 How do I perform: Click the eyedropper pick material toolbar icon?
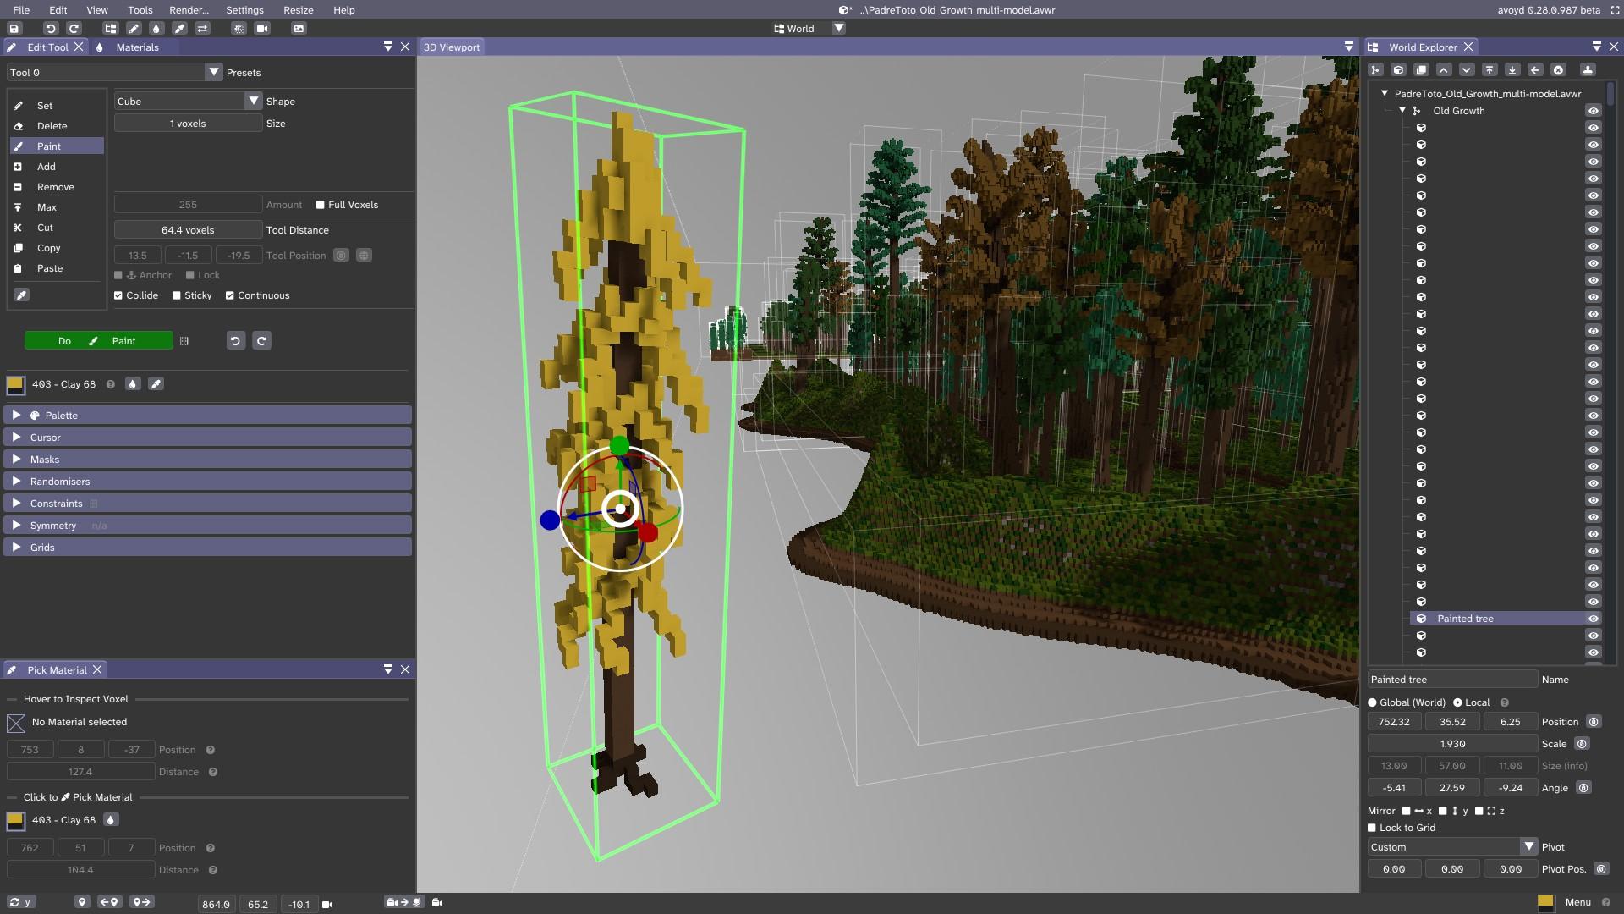pos(179,28)
